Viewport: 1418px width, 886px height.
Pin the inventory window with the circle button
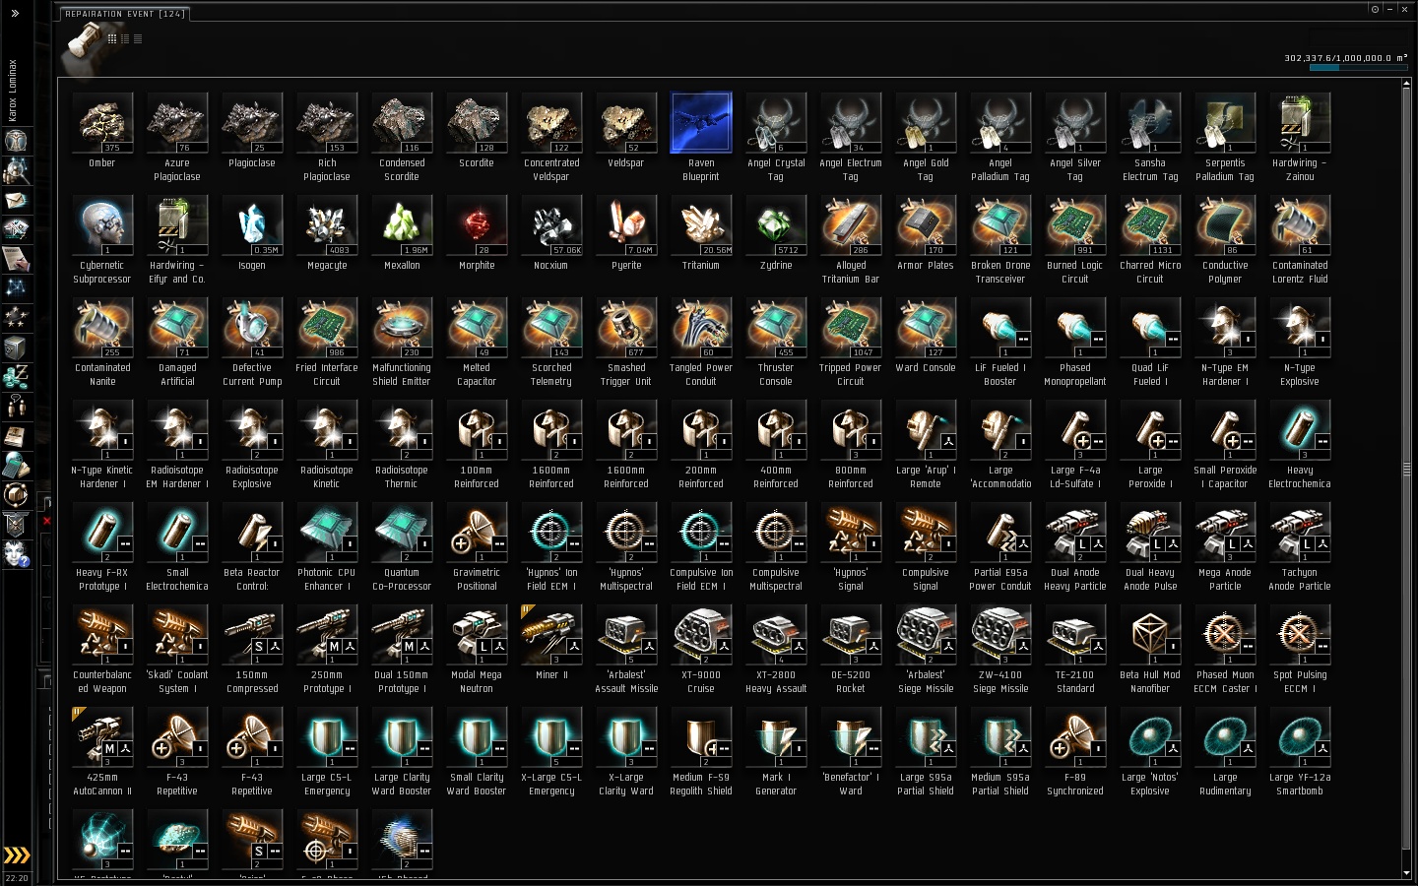pos(1375,9)
